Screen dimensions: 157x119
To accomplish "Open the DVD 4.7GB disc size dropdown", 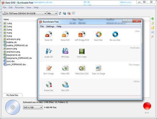I will 33,107.
